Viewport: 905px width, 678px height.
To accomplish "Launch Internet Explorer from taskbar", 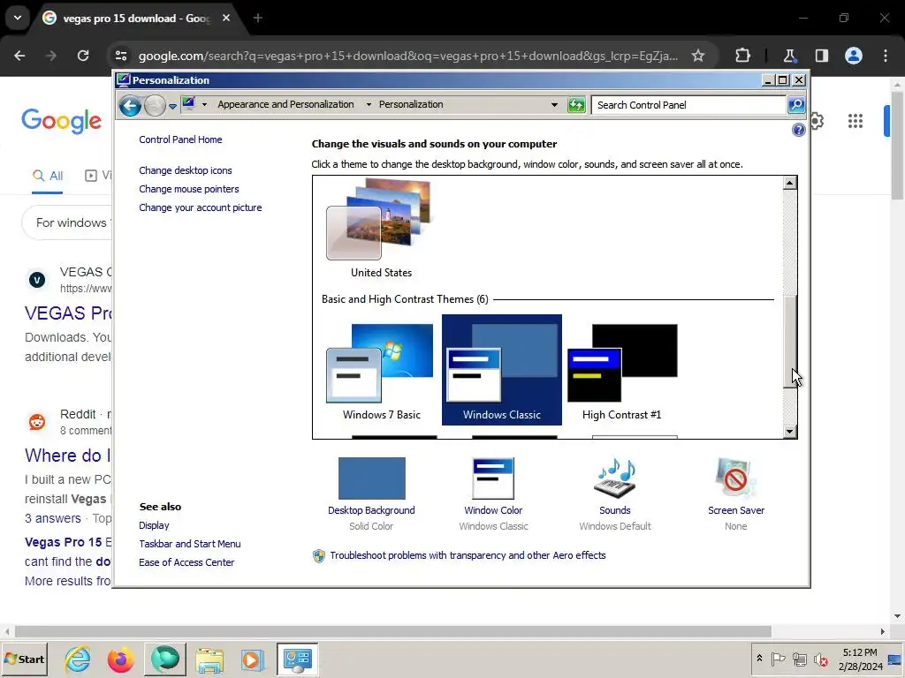I will [78, 659].
